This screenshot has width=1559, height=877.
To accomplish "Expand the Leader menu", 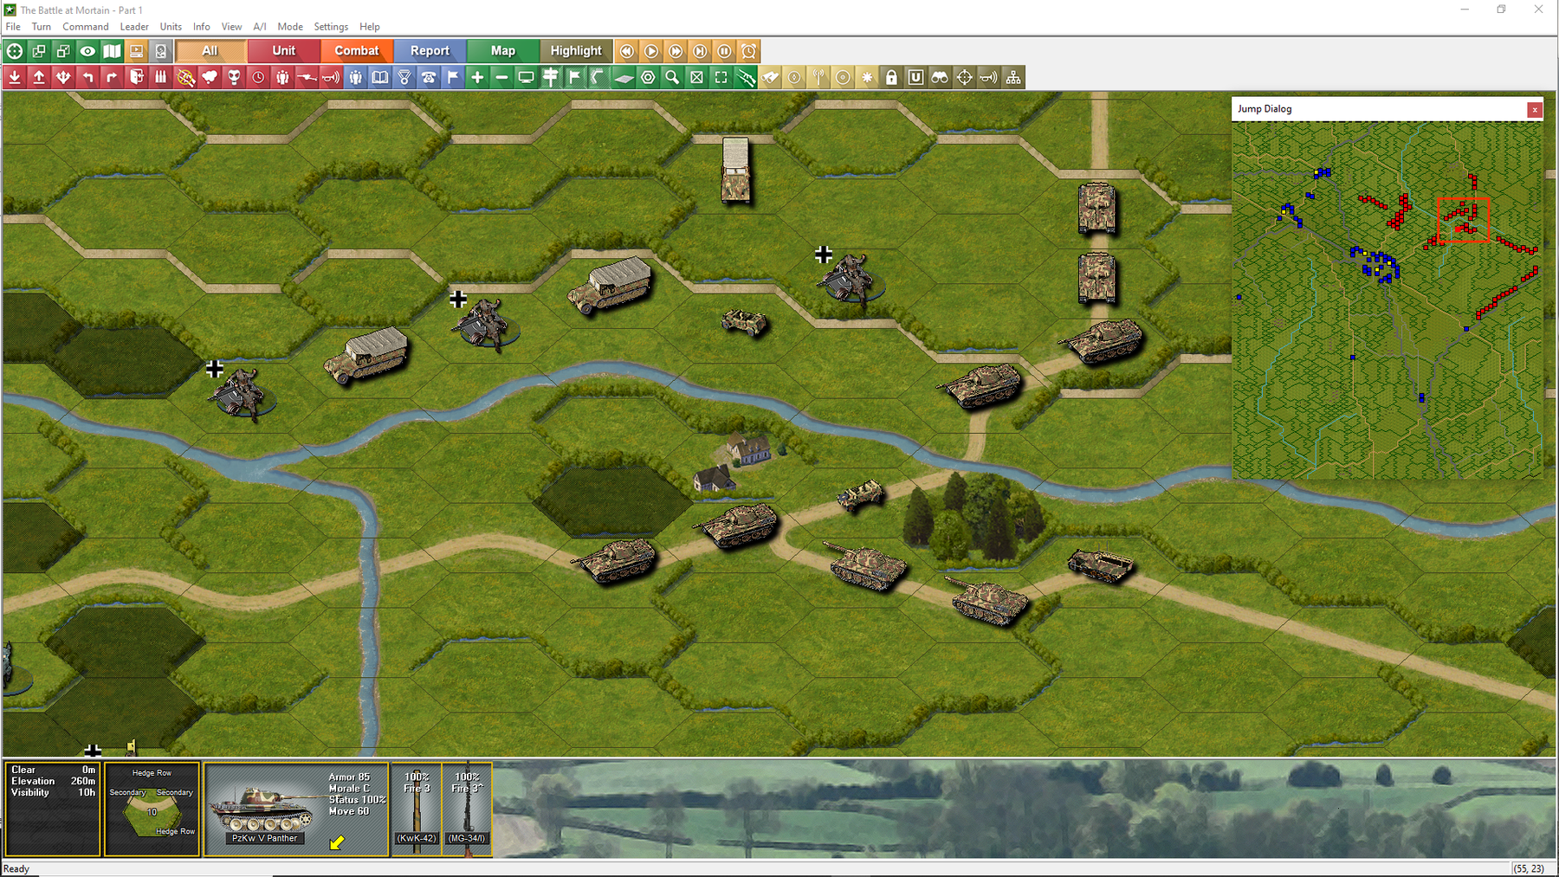I will pos(134,27).
